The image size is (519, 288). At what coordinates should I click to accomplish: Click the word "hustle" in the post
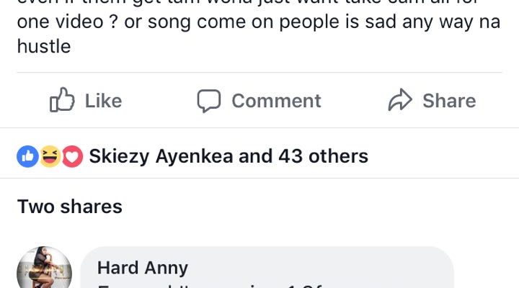43,48
